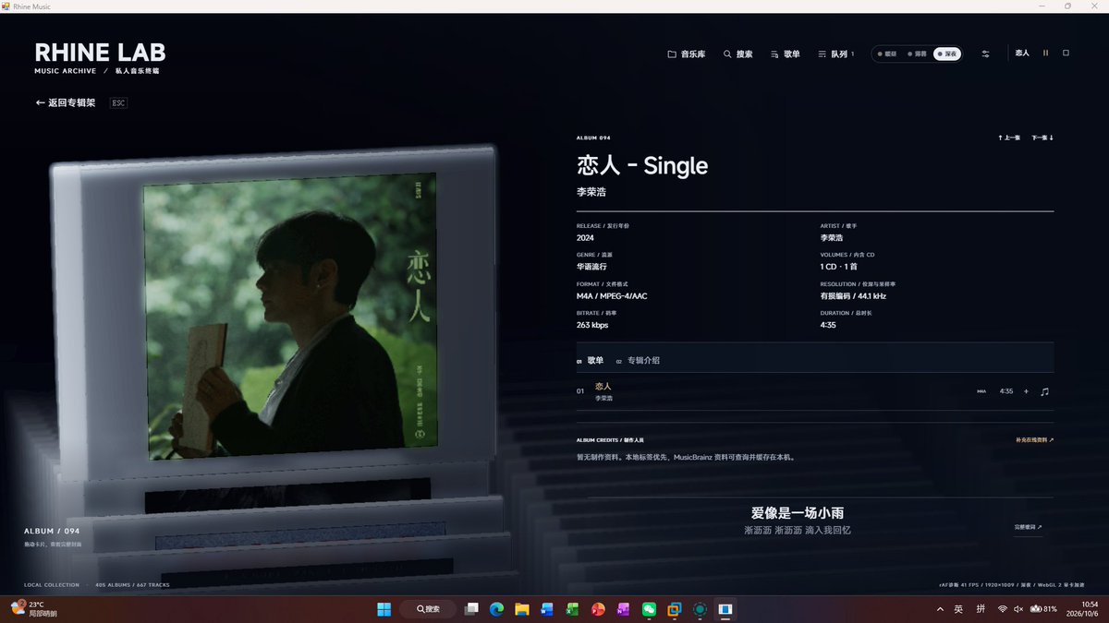Click the 华语流行 genre value
Image resolution: width=1109 pixels, height=623 pixels.
(x=591, y=267)
